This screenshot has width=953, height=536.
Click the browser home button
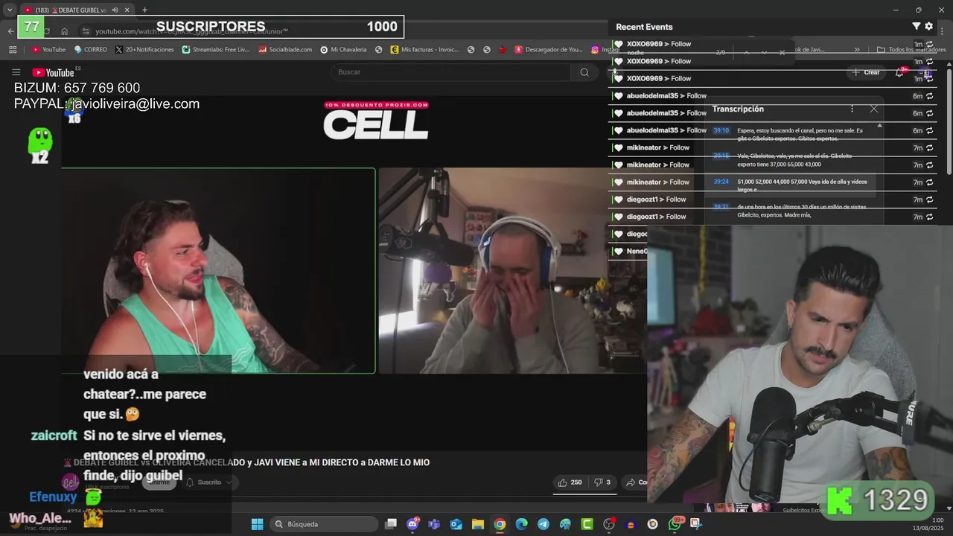(x=65, y=31)
